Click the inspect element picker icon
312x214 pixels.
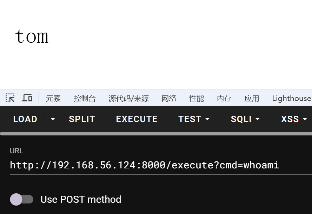tap(10, 98)
